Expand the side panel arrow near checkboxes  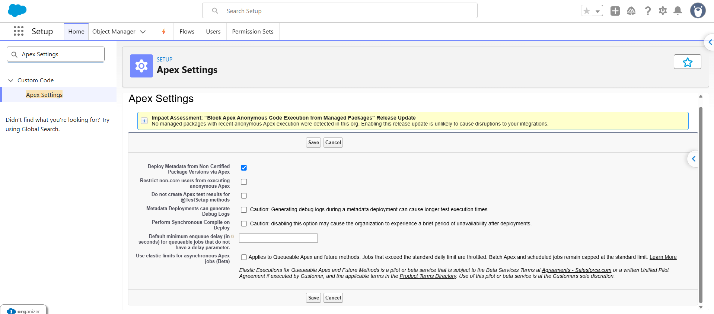coord(694,159)
